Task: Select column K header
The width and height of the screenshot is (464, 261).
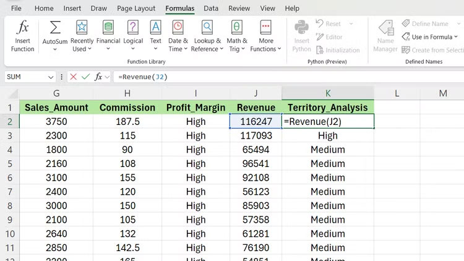Action: pyautogui.click(x=328, y=93)
